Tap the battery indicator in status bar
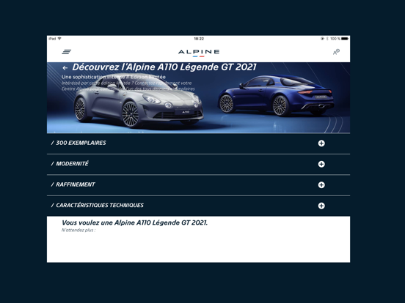The height and width of the screenshot is (303, 405). pyautogui.click(x=345, y=39)
